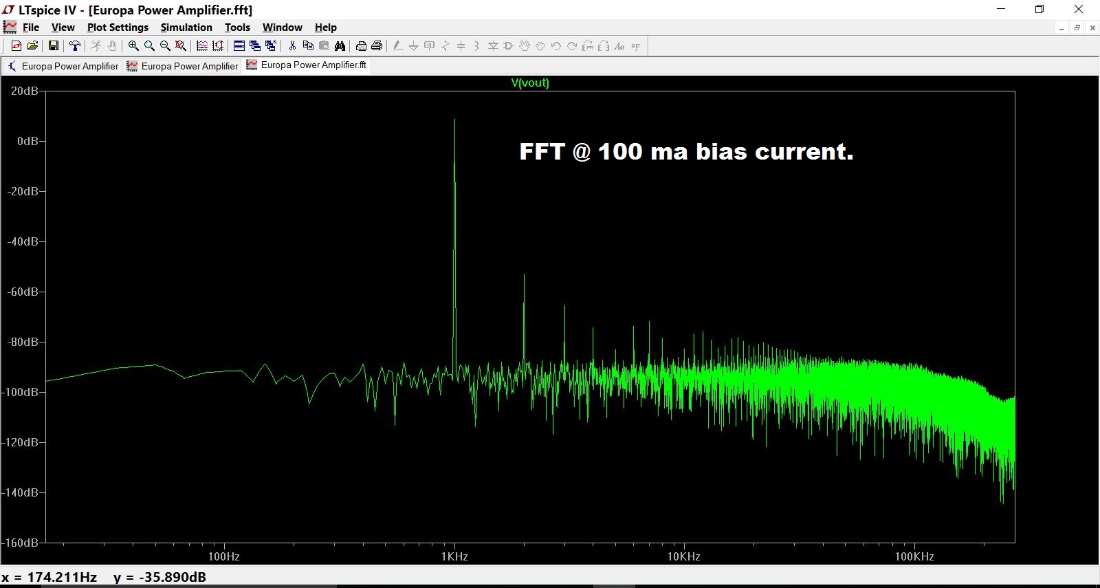Click the Paste clipboard icon

pos(324,46)
